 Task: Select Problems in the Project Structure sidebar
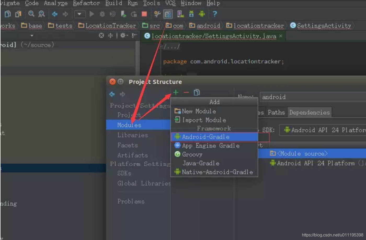131,201
